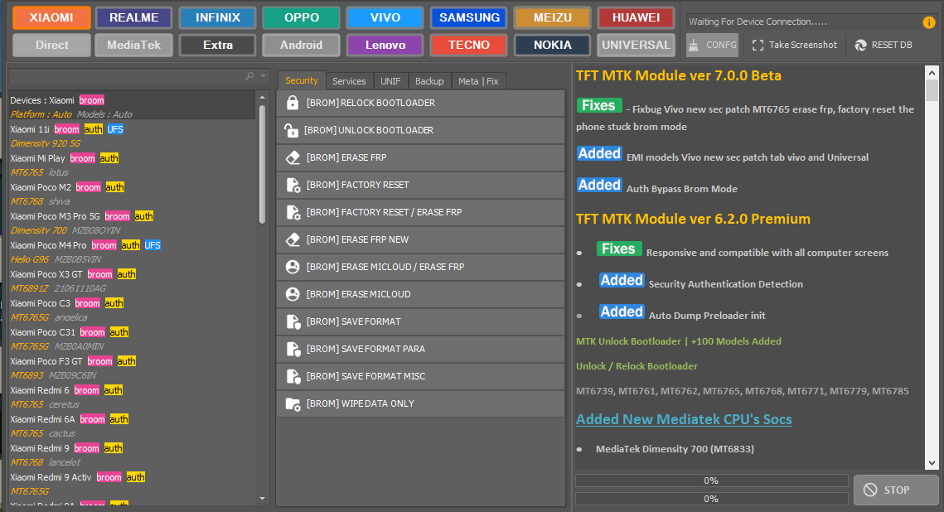Select the WIPE DATA ONLY operation icon
Screen dimensions: 944x512
coord(294,403)
